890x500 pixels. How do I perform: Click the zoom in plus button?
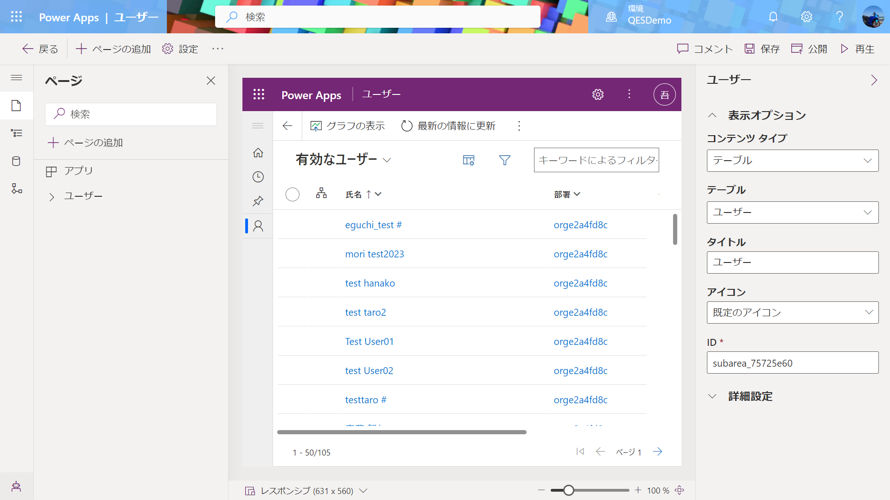638,490
